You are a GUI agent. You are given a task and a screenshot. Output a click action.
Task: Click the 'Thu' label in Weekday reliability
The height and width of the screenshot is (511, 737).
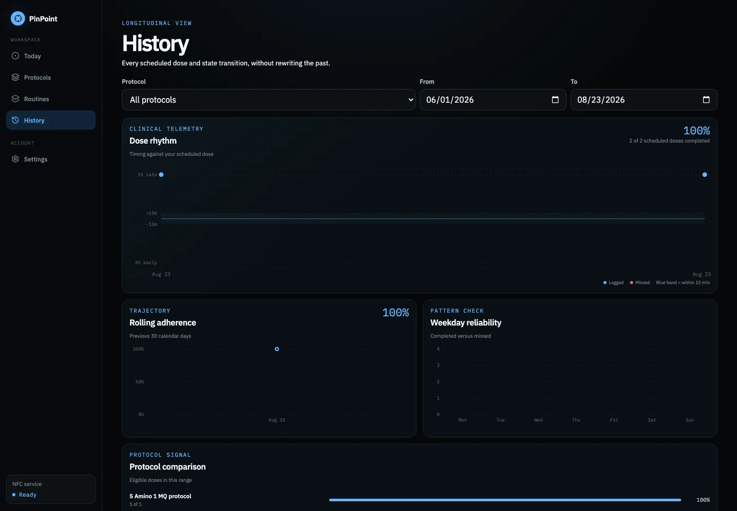click(576, 420)
